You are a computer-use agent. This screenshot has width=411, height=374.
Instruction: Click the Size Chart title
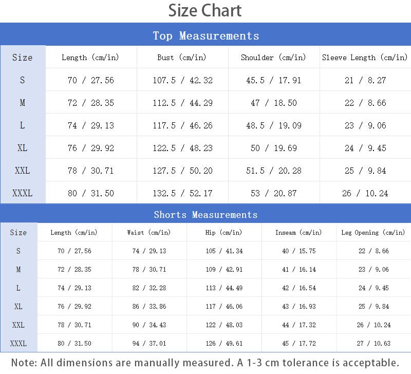(x=204, y=11)
